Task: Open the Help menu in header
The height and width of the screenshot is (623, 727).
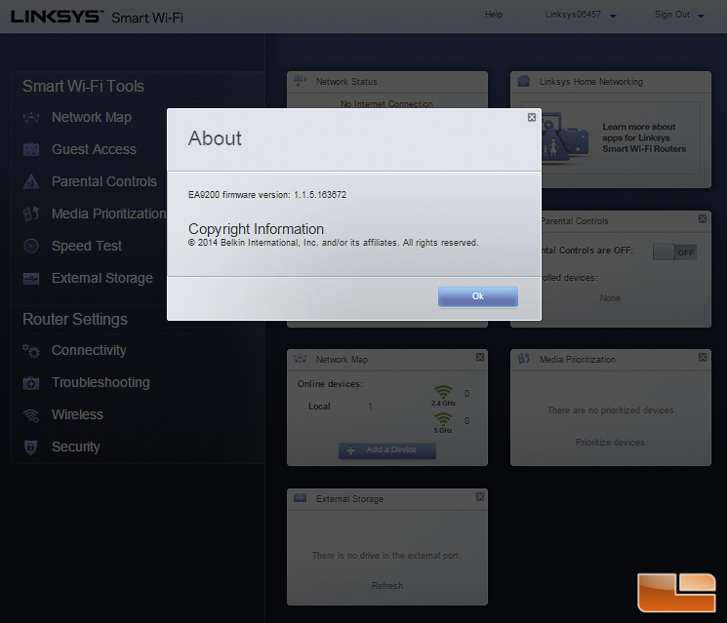Action: 494,15
